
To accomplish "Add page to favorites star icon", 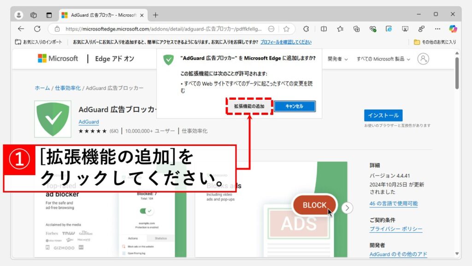I will coord(286,29).
